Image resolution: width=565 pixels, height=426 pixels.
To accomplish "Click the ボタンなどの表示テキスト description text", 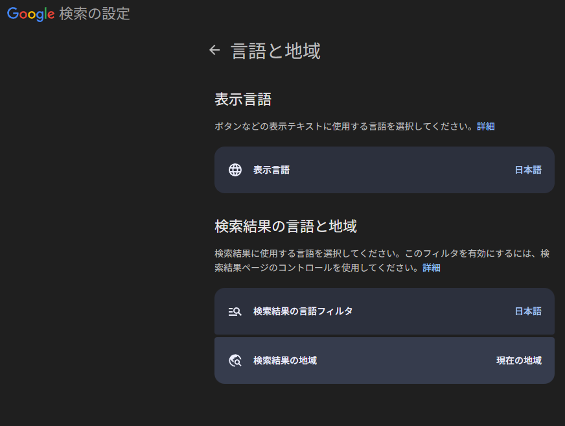I will 343,126.
